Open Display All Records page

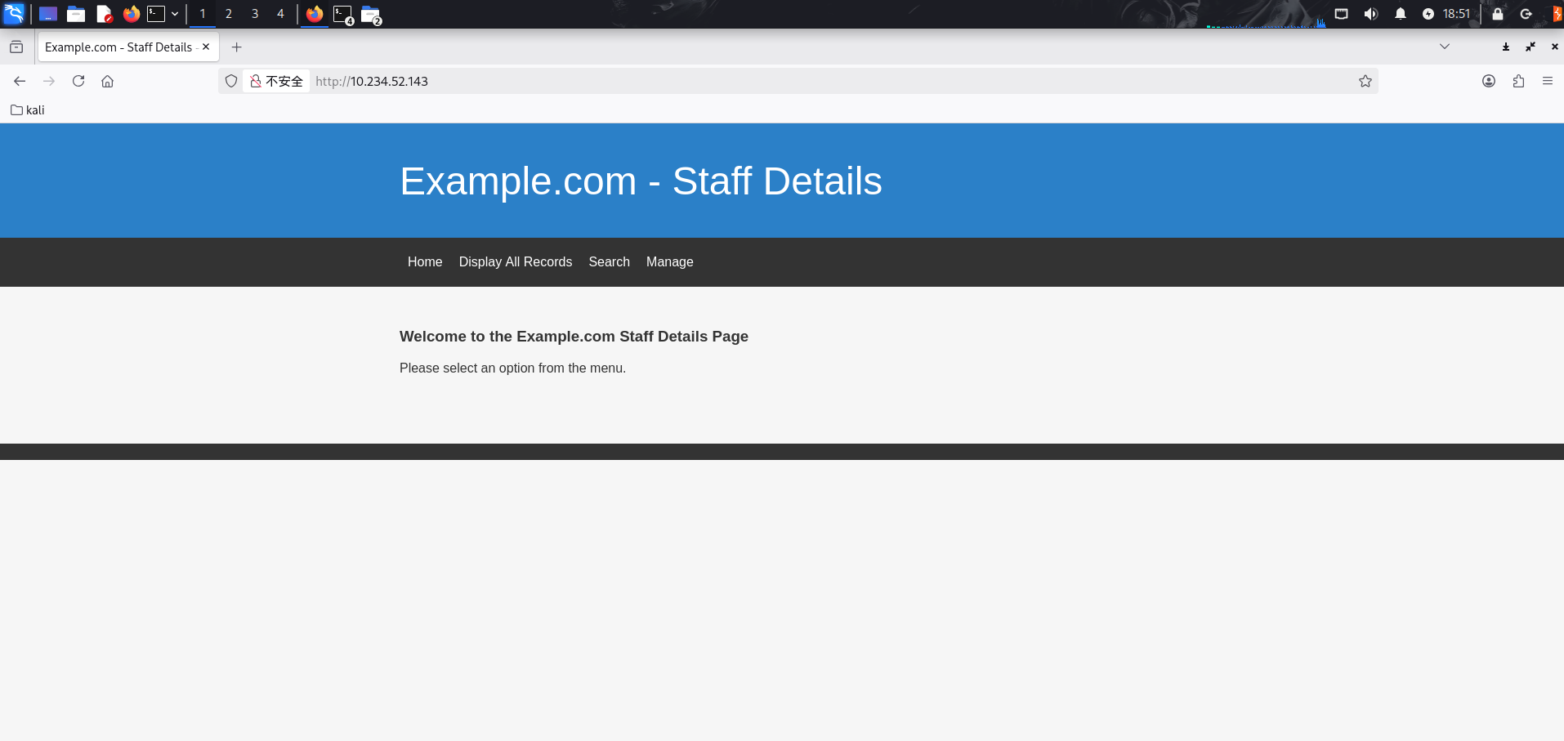click(515, 261)
